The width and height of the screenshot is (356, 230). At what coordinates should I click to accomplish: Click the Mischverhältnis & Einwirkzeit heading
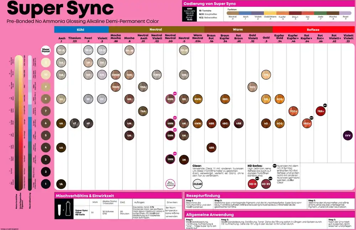tap(85, 196)
